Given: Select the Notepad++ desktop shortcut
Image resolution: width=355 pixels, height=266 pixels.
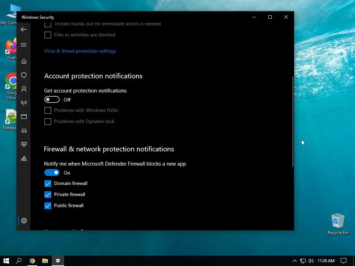Looking at the screenshot, I should pos(10,119).
